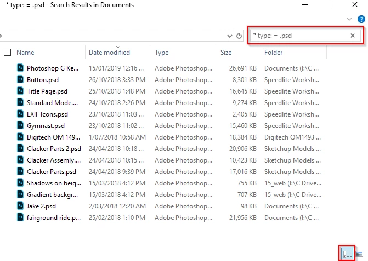Select the file named Gymnast.psd
The width and height of the screenshot is (368, 261).
46,126
